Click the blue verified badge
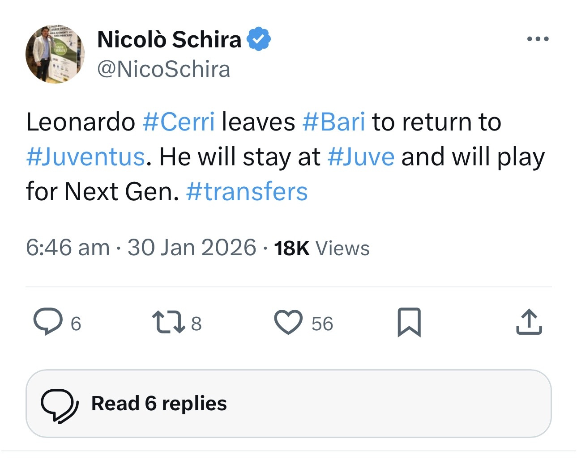Screen dimensions: 577x459 (x=259, y=39)
